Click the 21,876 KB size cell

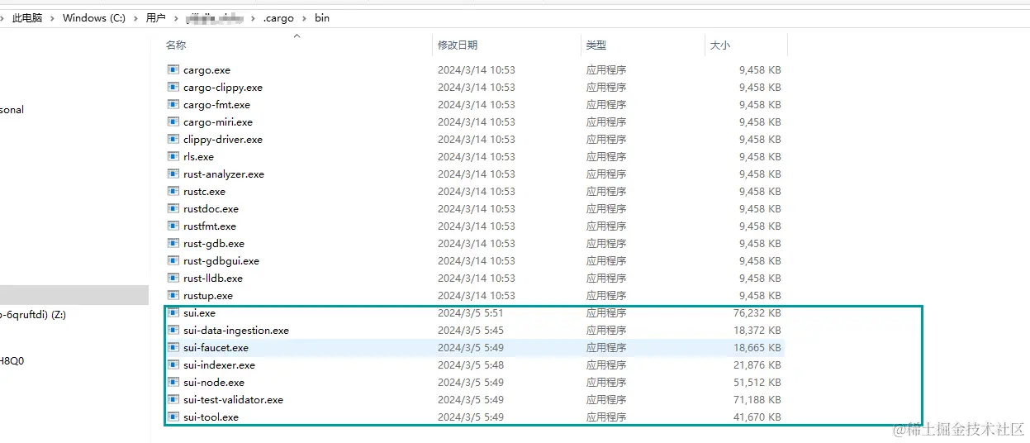point(757,365)
